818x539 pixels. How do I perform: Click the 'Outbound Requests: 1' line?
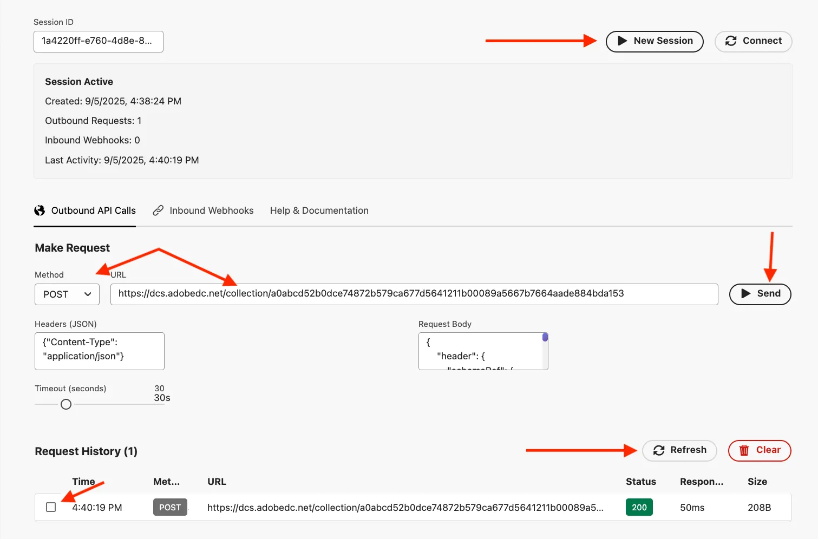point(93,121)
